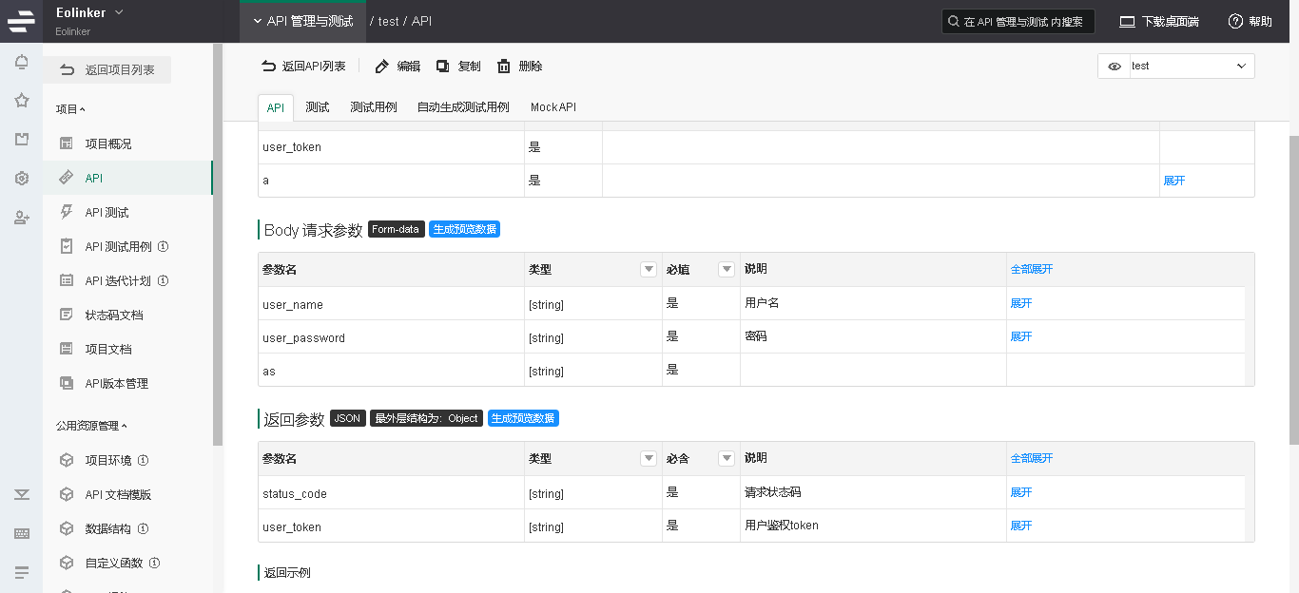The height and width of the screenshot is (593, 1299).
Task: Open the API 管理与测试 module dropdown
Action: coord(301,21)
